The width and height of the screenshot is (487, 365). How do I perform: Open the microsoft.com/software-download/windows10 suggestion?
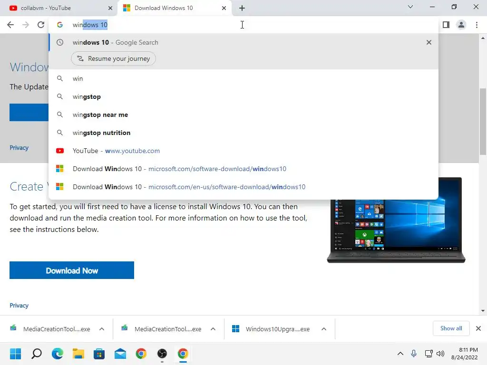243,169
